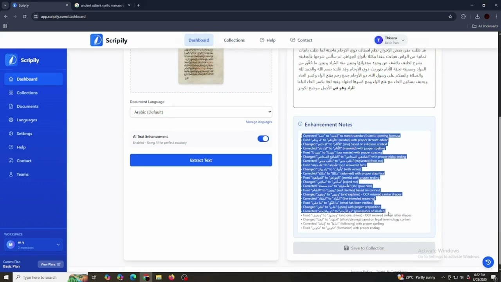Open Task View on the taskbar
This screenshot has width=501, height=282.
(94, 277)
